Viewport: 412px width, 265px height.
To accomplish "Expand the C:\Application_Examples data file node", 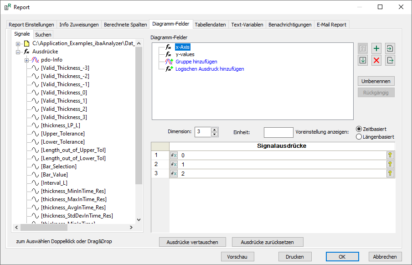I will click(18, 44).
